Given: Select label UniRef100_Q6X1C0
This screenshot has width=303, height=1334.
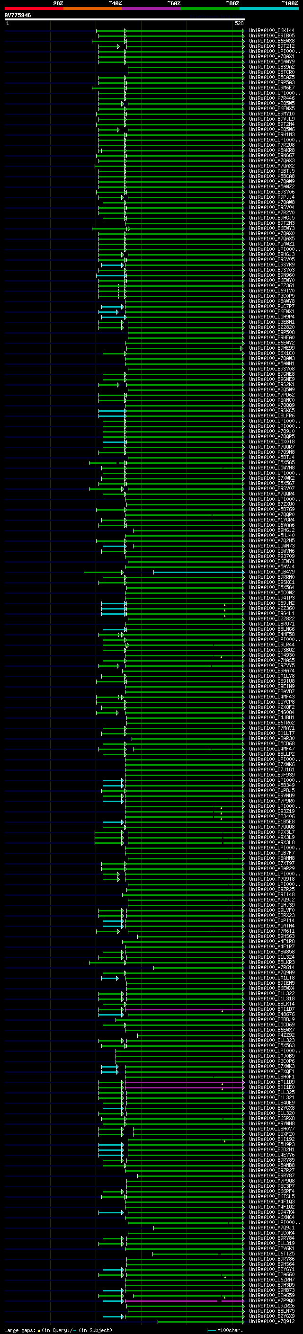Looking at the screenshot, I should 272,353.
